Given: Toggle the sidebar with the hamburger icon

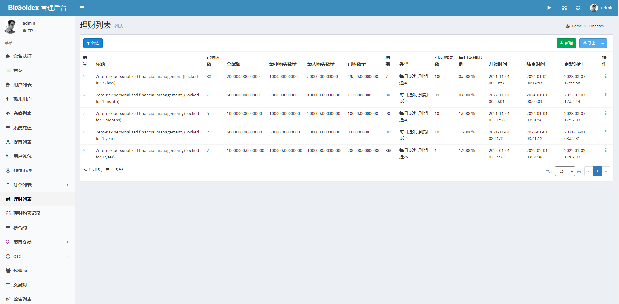Looking at the screenshot, I should point(82,8).
